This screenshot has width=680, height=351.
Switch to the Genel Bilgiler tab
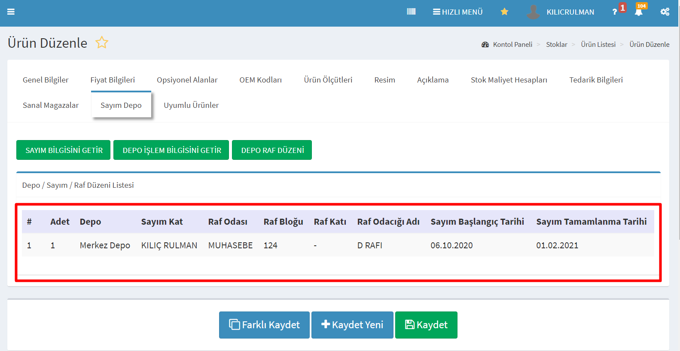(46, 80)
